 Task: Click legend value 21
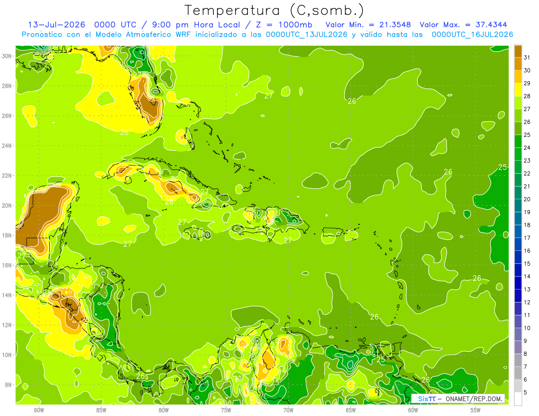pyautogui.click(x=527, y=186)
